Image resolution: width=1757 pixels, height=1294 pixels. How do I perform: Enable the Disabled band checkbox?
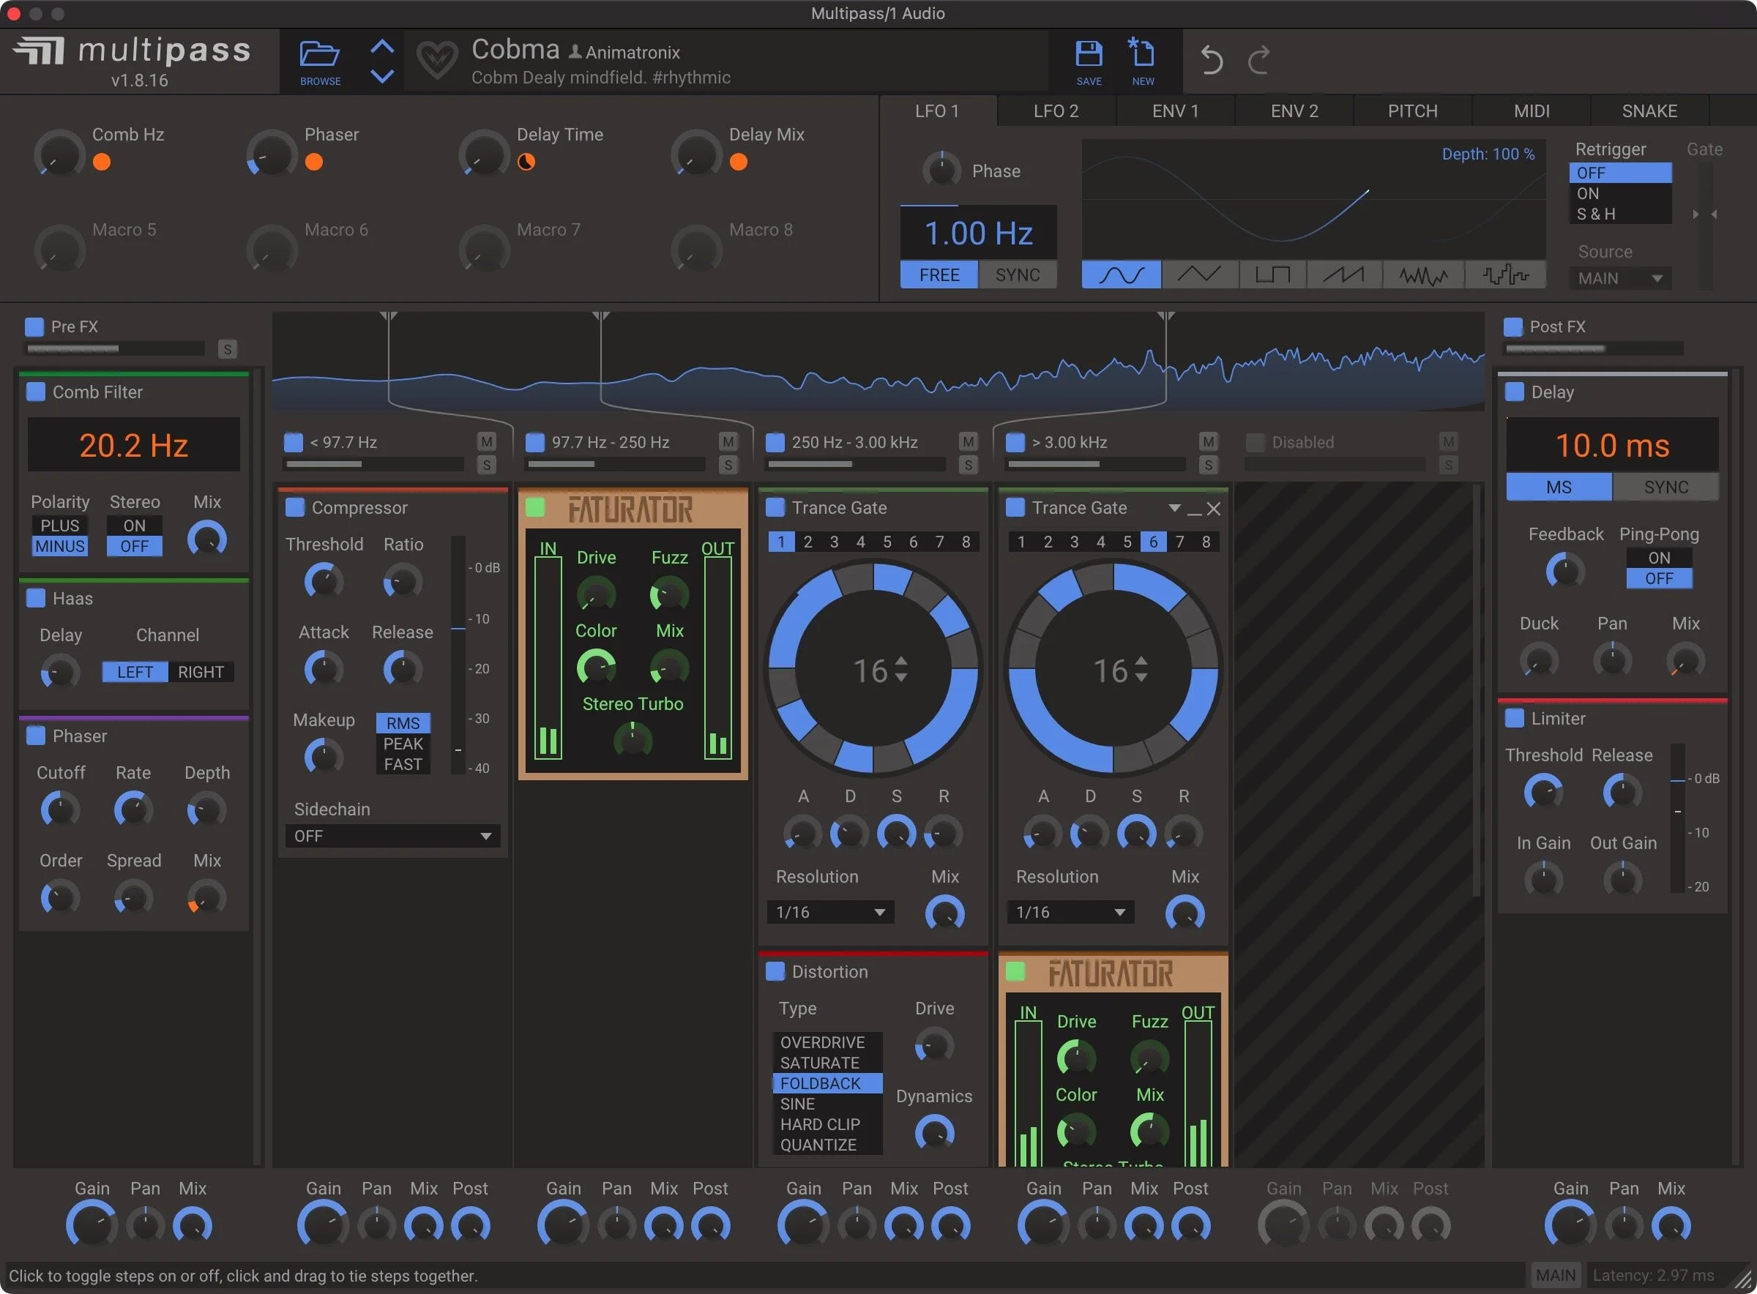(x=1255, y=443)
